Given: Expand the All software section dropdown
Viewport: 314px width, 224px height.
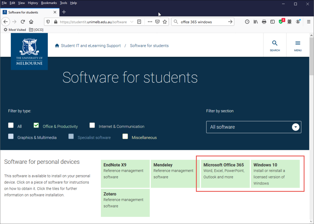Looking at the screenshot, I should coord(254,127).
